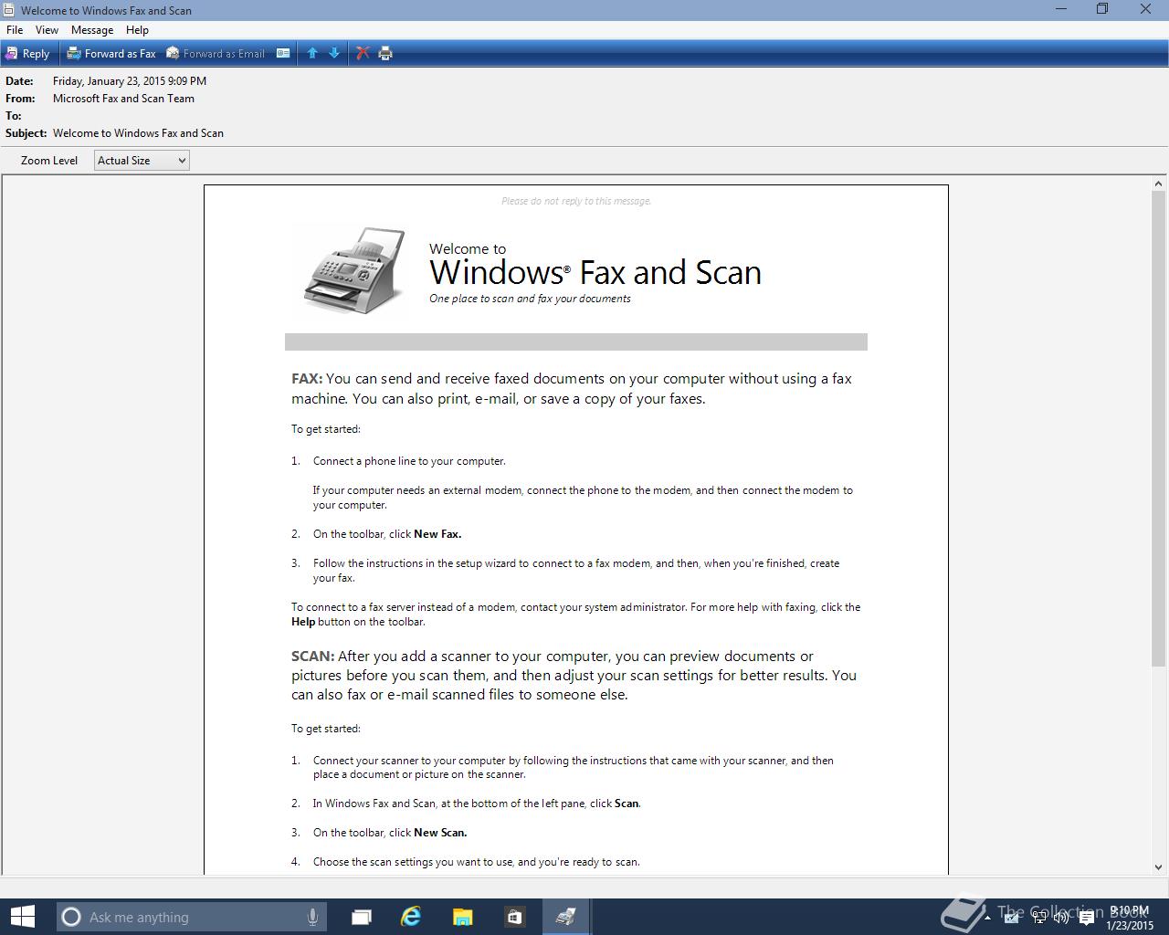The image size is (1169, 935).
Task: Click the bold 'SCAN:' heading
Action: (313, 657)
